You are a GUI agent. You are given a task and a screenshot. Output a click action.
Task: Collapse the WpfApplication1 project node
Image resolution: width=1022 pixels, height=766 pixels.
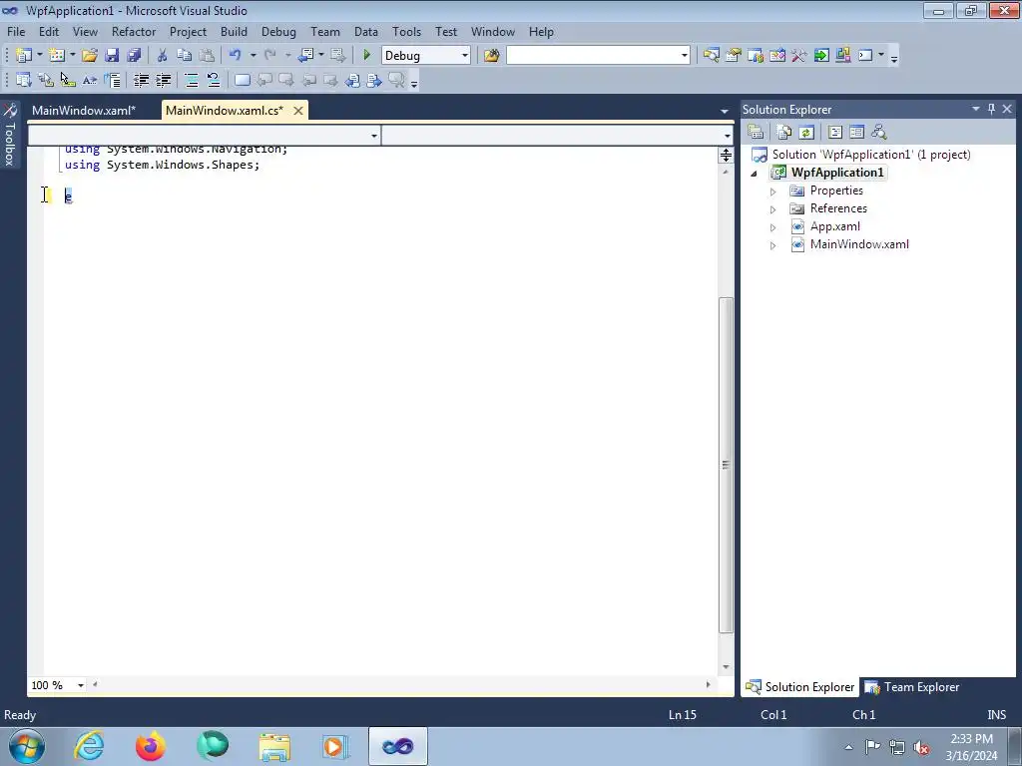[x=755, y=174]
